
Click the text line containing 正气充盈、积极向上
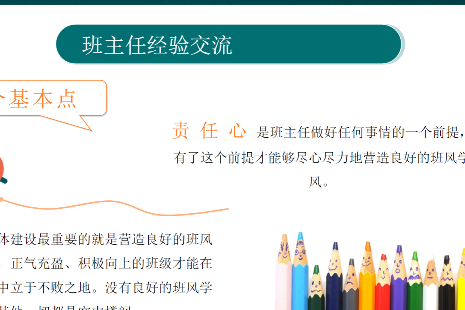(108, 264)
